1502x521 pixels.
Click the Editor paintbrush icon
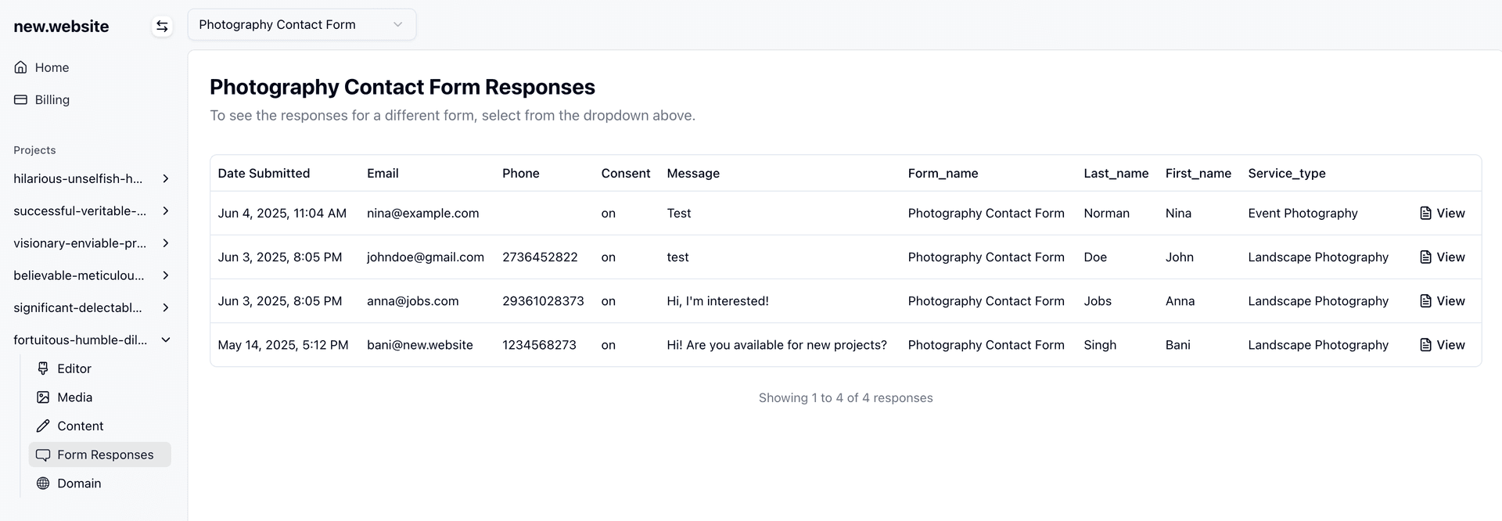pyautogui.click(x=43, y=368)
